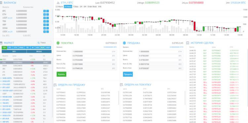The image size is (248, 123).
Task: Select the 1M chart range
Action: point(81,7)
